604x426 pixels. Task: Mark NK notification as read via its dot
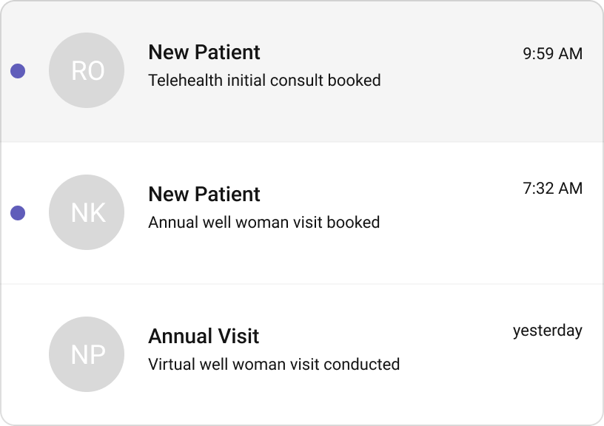pos(19,212)
